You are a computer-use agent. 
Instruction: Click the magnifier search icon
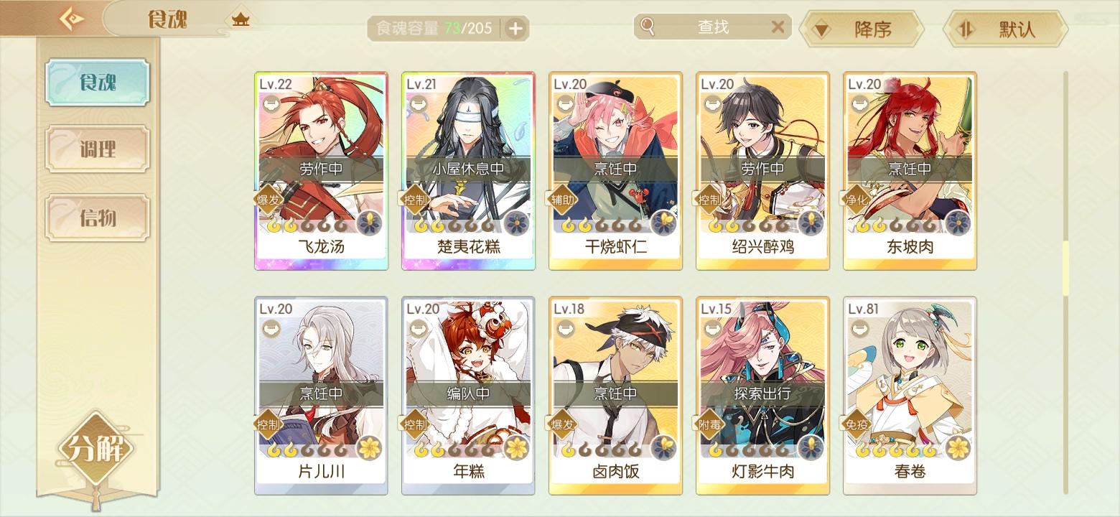648,27
